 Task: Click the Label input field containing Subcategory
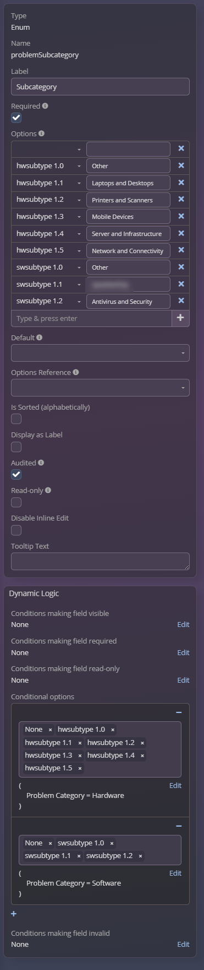[x=100, y=87]
